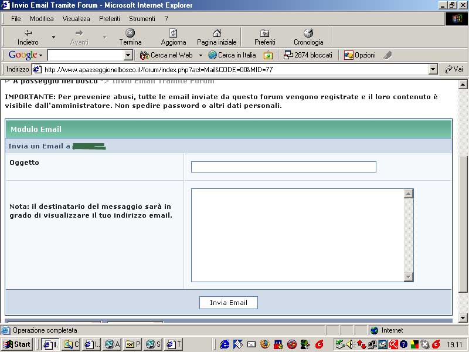
Task: Click the Termina stop icon
Action: [130, 33]
